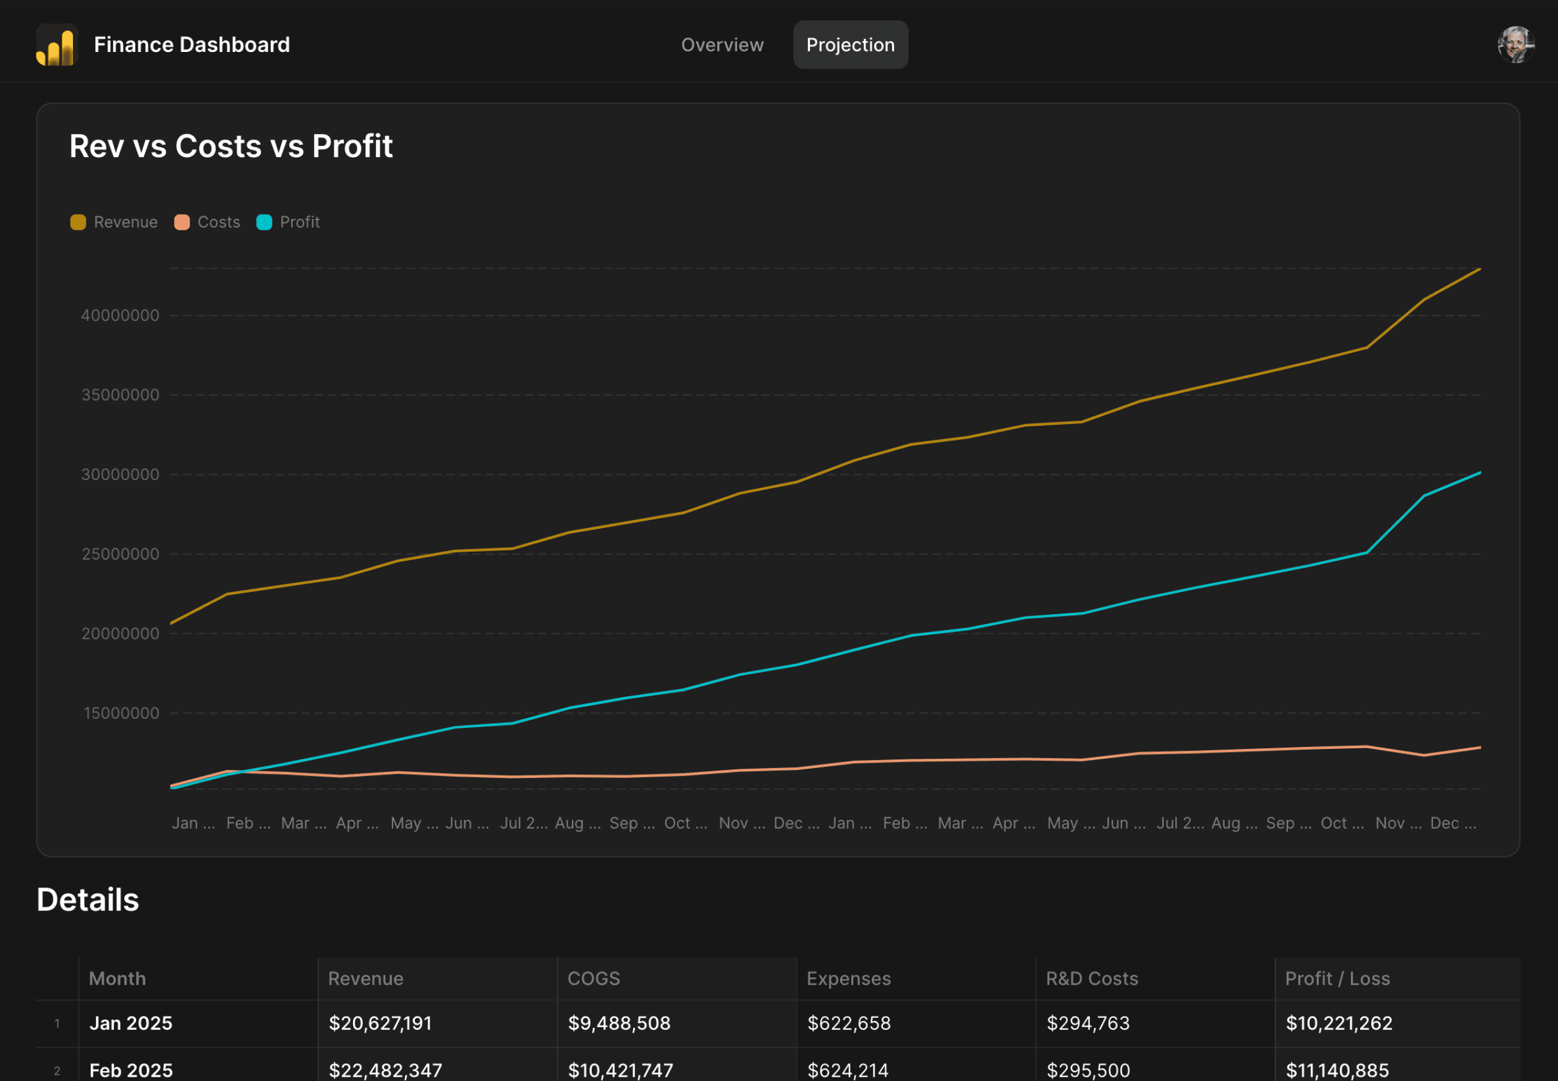The height and width of the screenshot is (1081, 1558).
Task: Sort by the Expenses column header
Action: (x=916, y=979)
